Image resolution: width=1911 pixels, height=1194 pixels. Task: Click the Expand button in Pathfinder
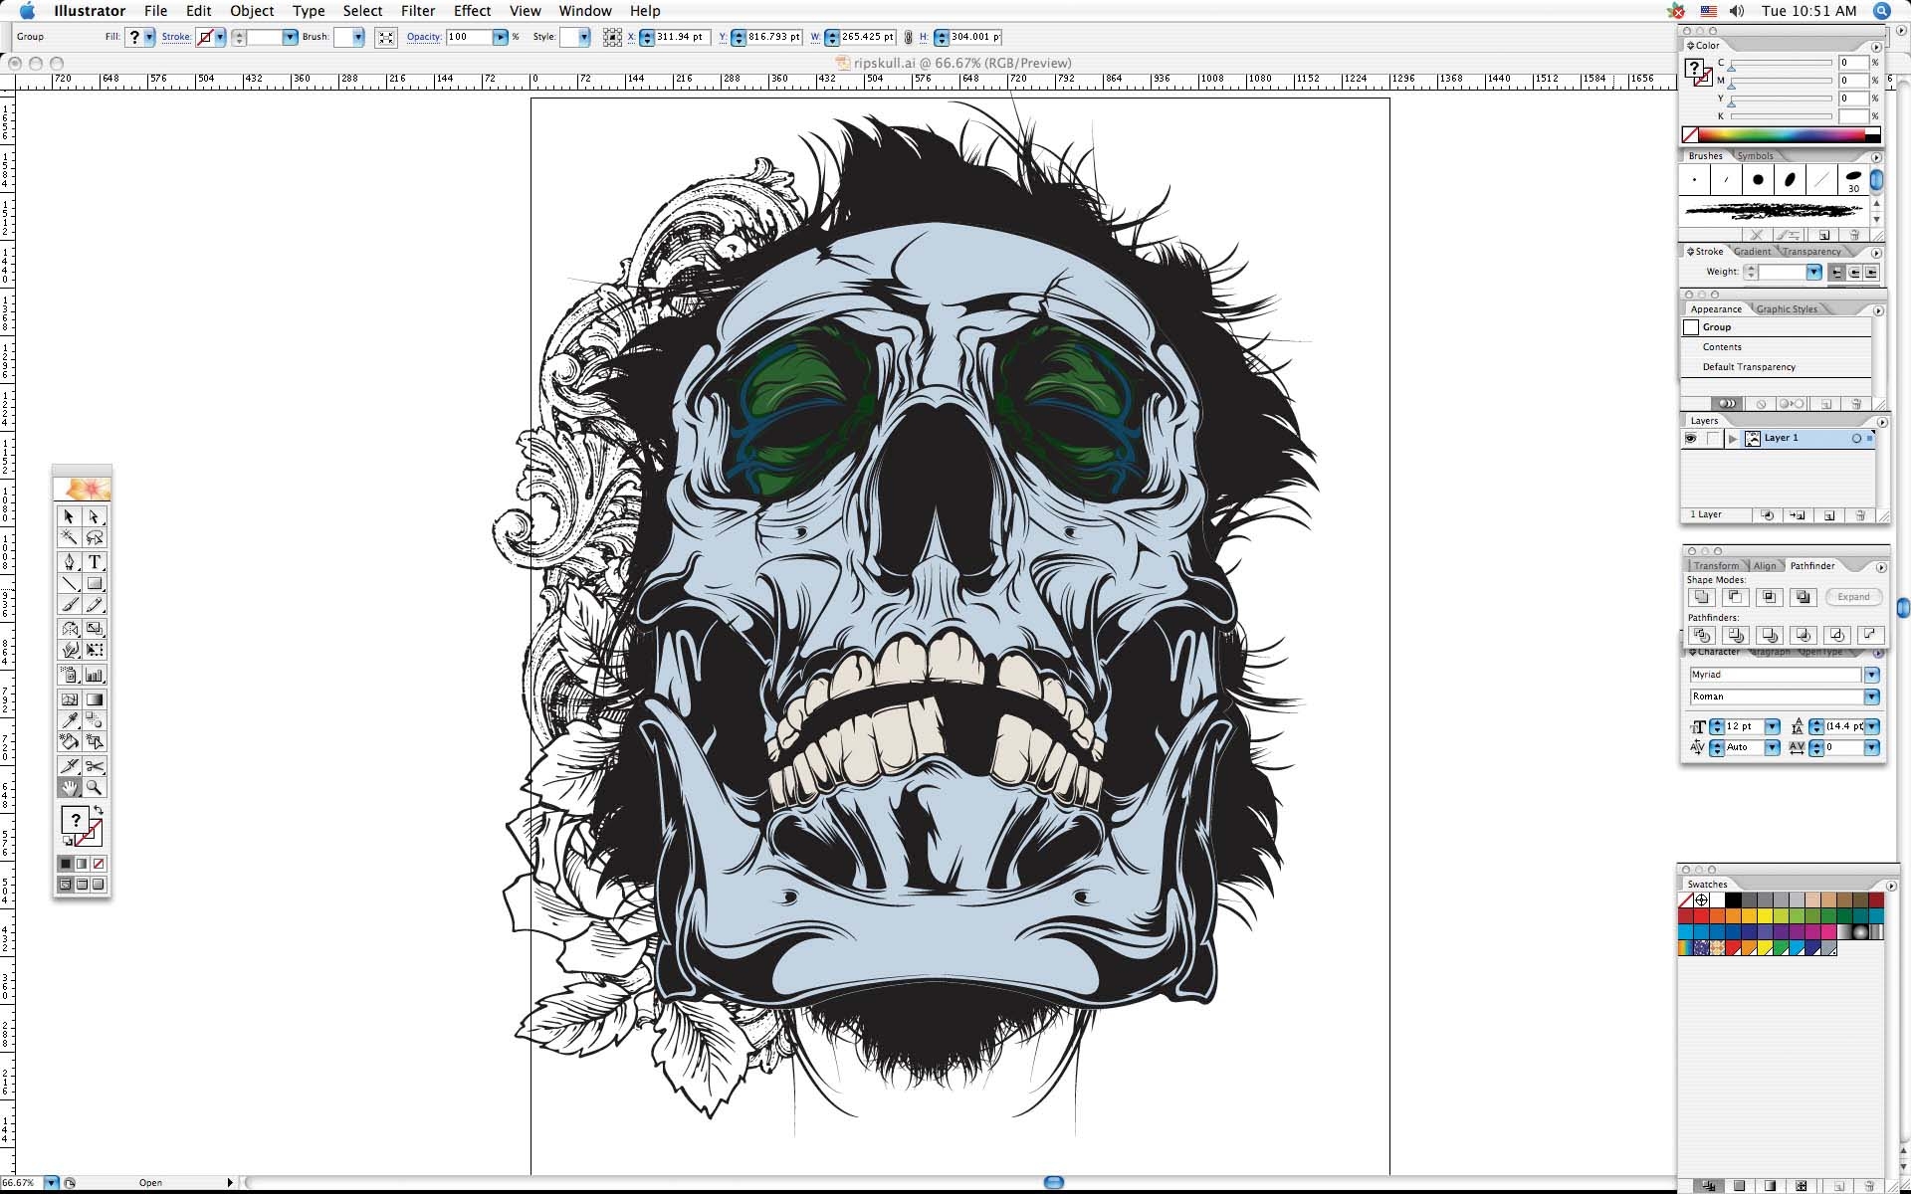click(x=1853, y=597)
